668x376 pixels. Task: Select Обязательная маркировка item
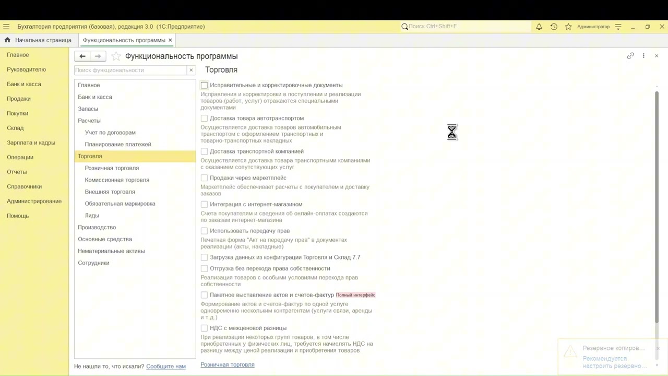[135, 204]
